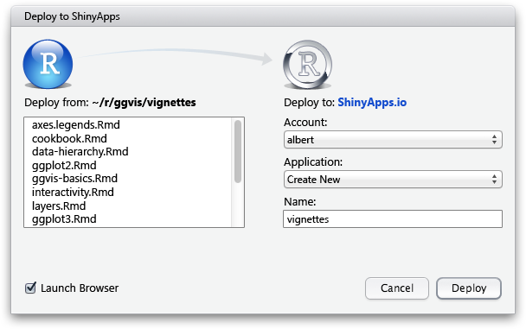
Task: Click the silver R ShinyApps icon
Action: [308, 65]
